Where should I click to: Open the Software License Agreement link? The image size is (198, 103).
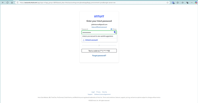102,94
